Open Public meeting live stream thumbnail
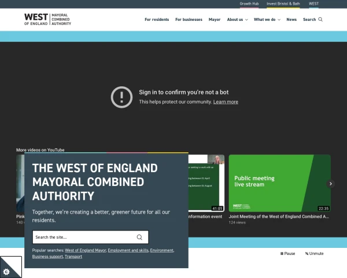Screen dimensions: 347x278 coord(280,183)
